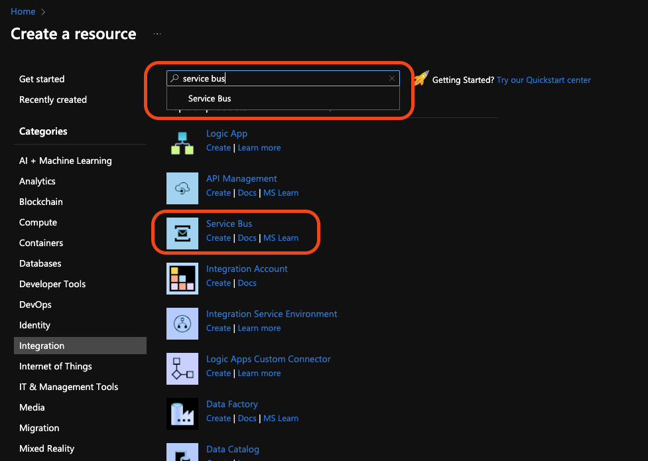
Task: Click the Logic App icon
Action: click(182, 143)
